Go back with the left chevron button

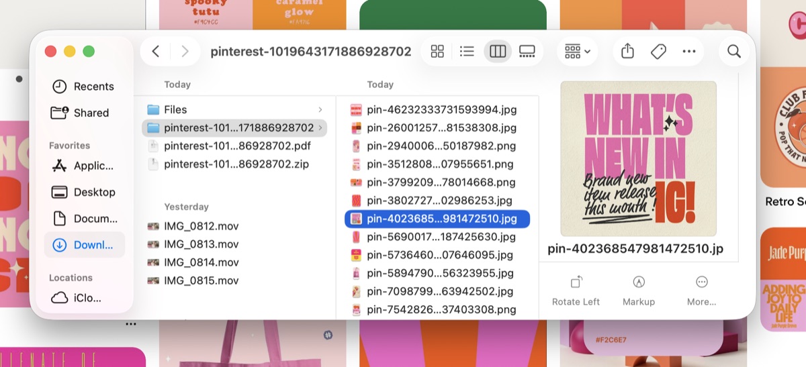(155, 52)
